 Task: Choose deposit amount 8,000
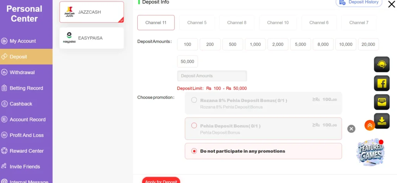(x=323, y=44)
